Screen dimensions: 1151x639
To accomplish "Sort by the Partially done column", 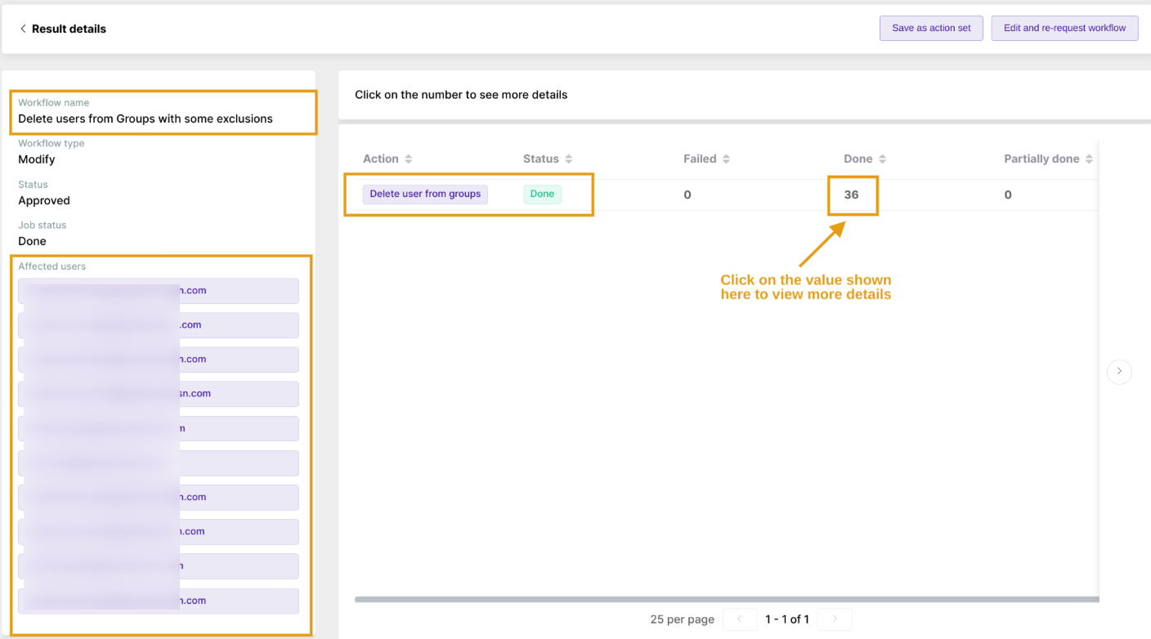I will pos(1090,159).
